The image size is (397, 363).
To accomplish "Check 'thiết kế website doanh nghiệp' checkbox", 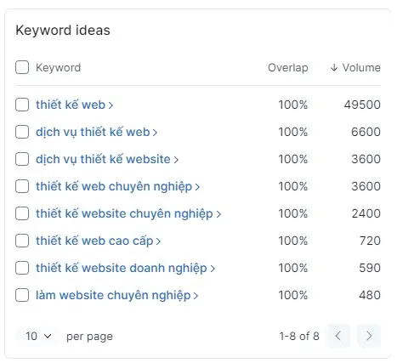I will [22, 268].
